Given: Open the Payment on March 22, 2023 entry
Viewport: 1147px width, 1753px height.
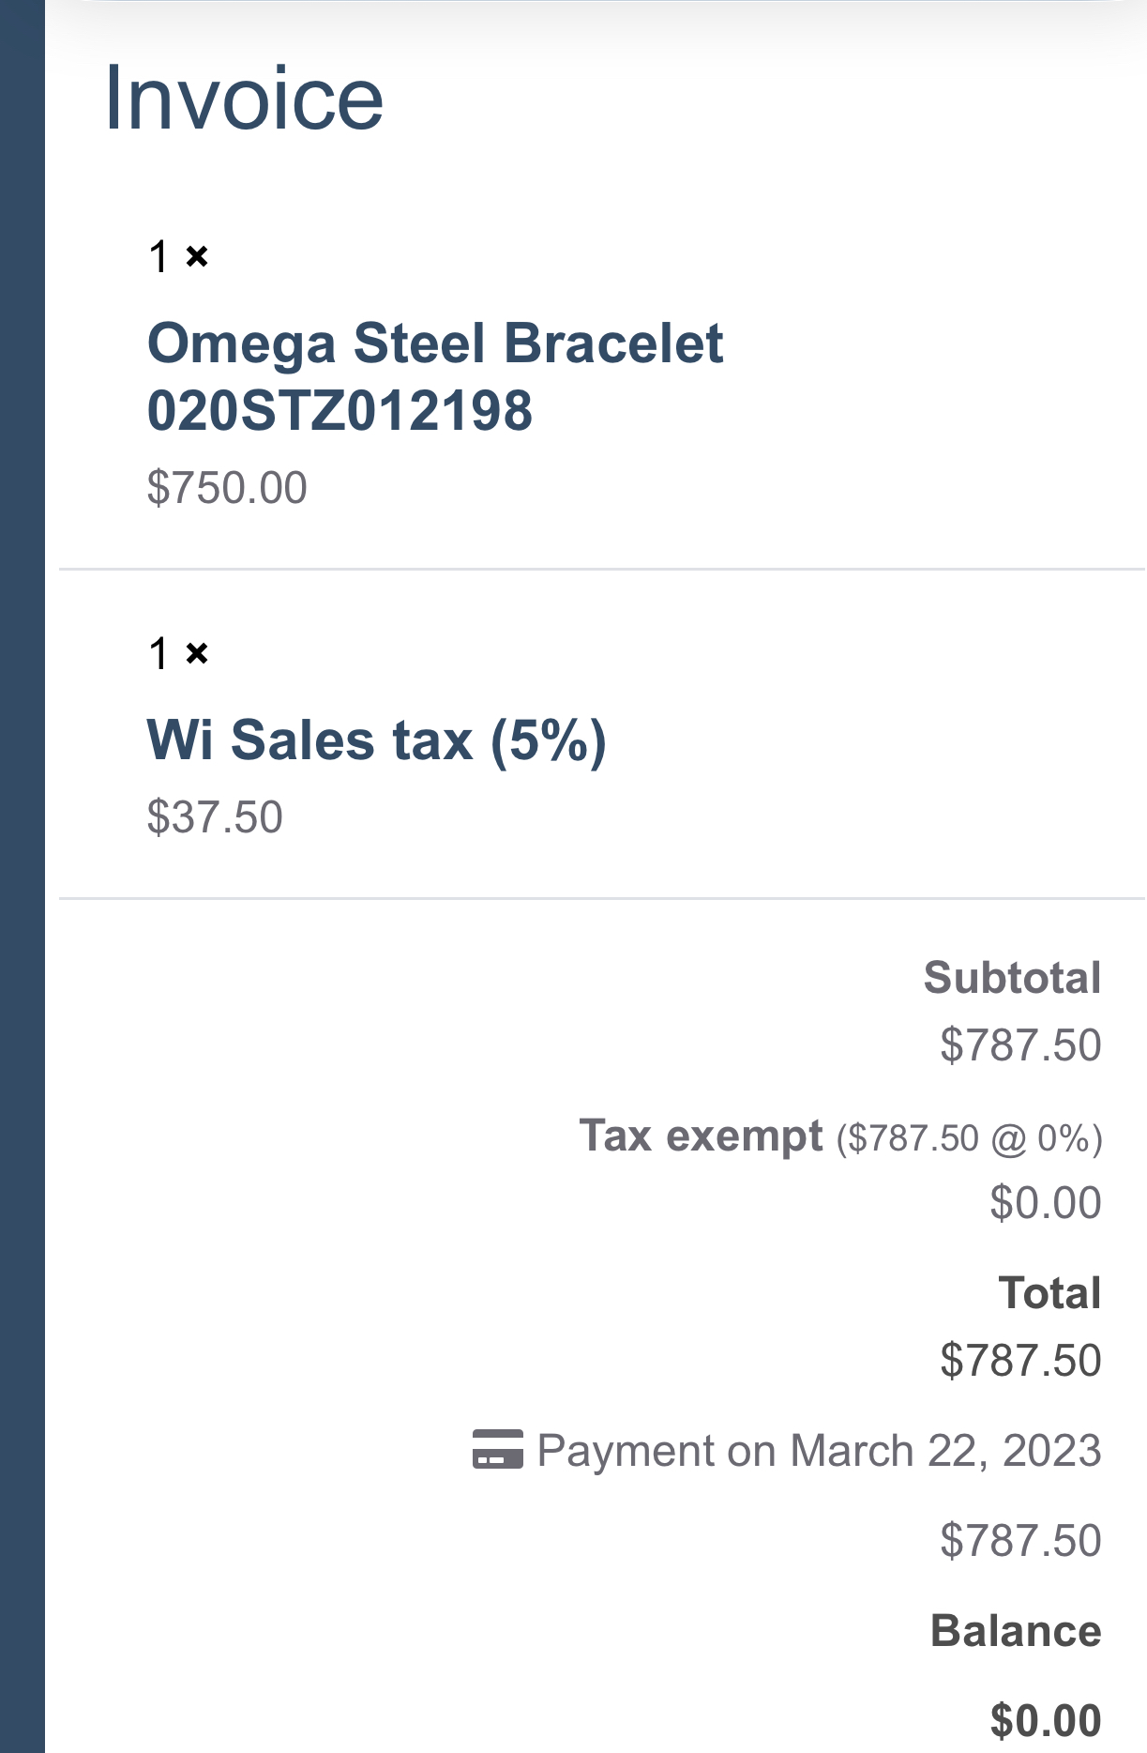Looking at the screenshot, I should (818, 1451).
